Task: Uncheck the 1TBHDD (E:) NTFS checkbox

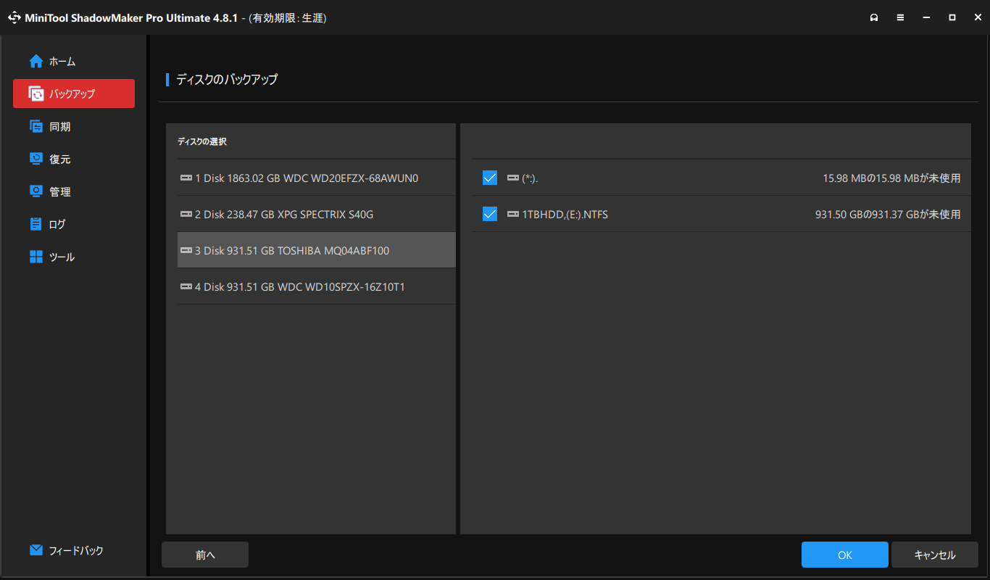Action: (490, 214)
